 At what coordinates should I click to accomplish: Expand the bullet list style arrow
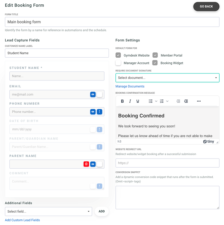(156, 101)
